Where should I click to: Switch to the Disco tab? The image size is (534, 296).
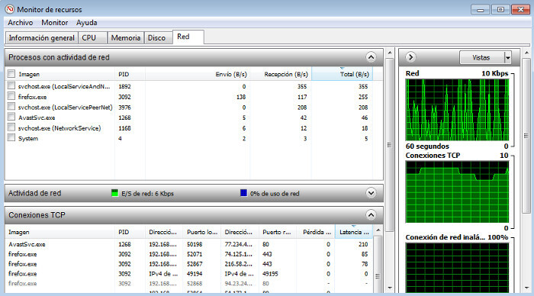158,38
